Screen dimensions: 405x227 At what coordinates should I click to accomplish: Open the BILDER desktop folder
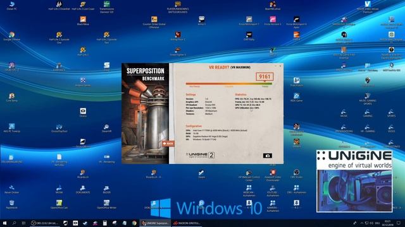pos(106,189)
